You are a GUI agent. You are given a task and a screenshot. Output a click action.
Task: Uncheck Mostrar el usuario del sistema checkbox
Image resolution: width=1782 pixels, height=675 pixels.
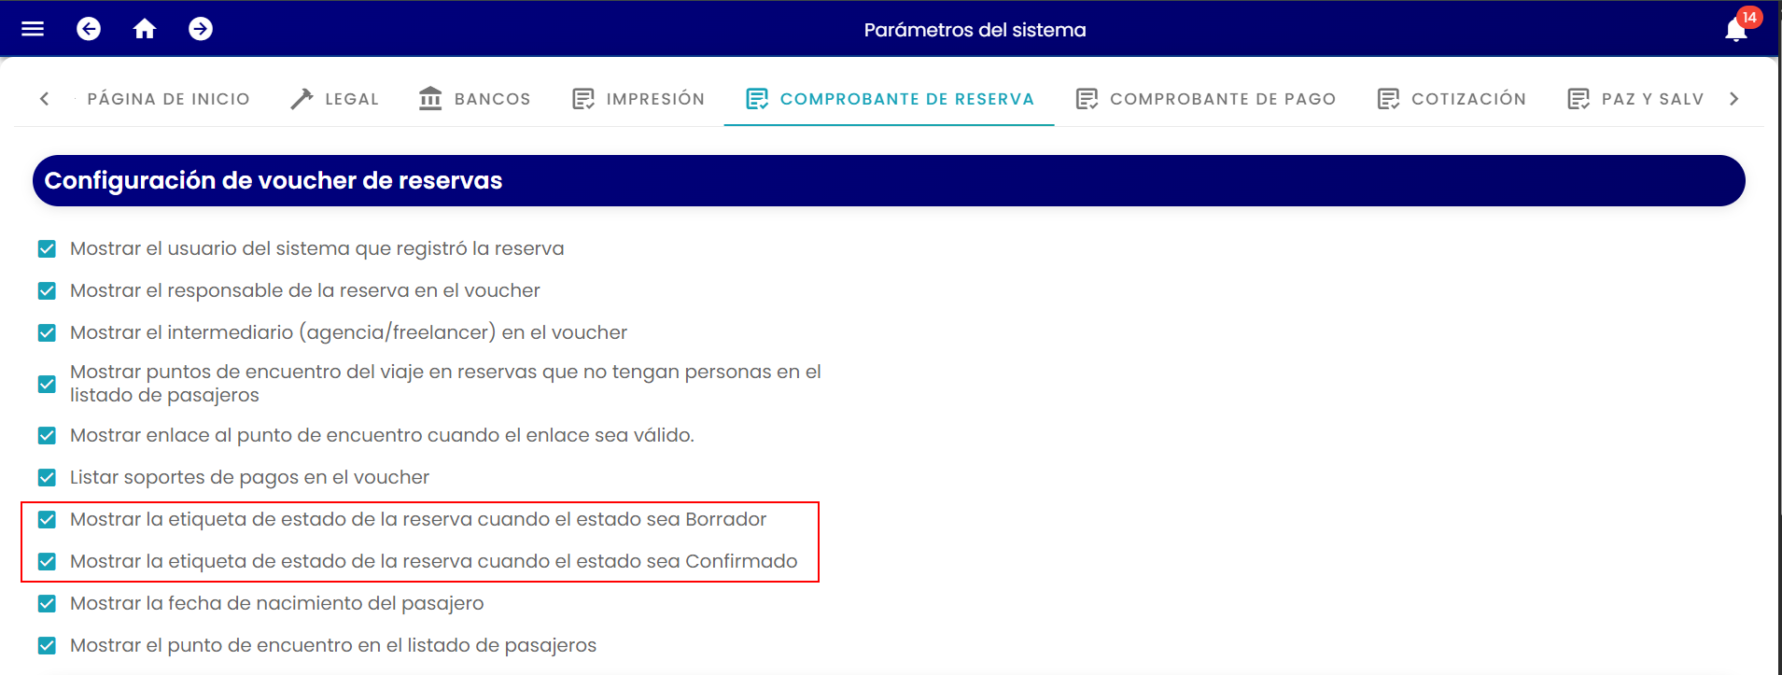pyautogui.click(x=47, y=248)
